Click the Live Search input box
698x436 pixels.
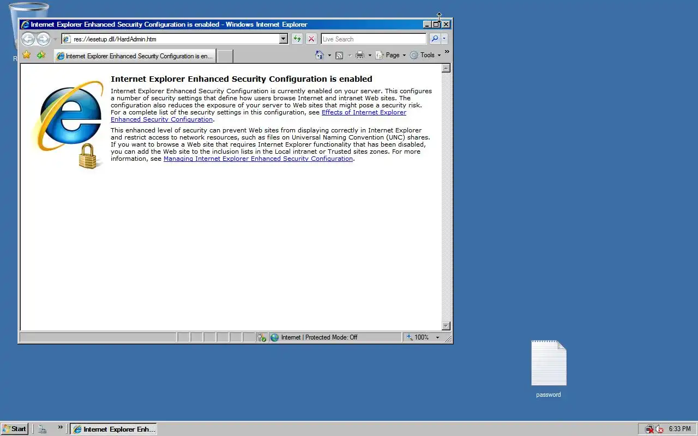tap(374, 39)
